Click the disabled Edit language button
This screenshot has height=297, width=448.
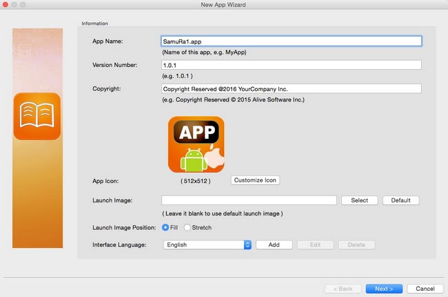point(315,245)
